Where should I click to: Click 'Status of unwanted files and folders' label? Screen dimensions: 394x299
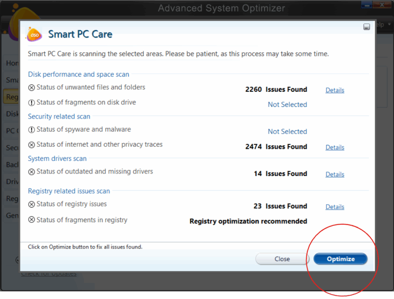click(91, 87)
